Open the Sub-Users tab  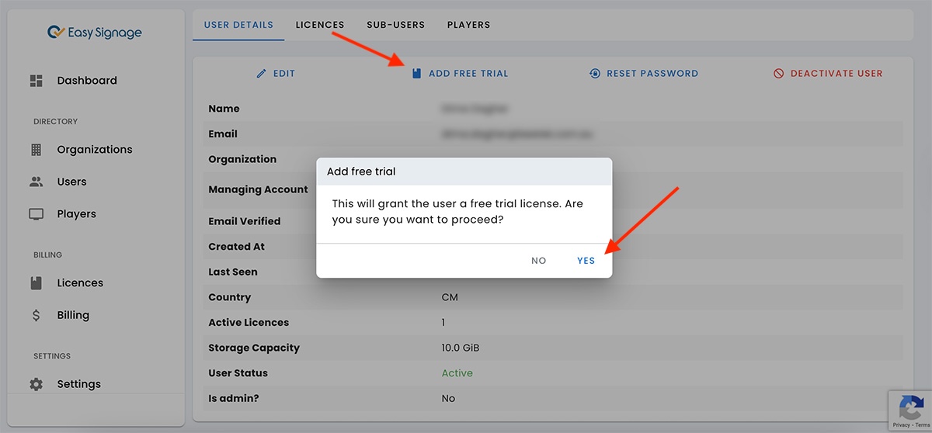[395, 25]
